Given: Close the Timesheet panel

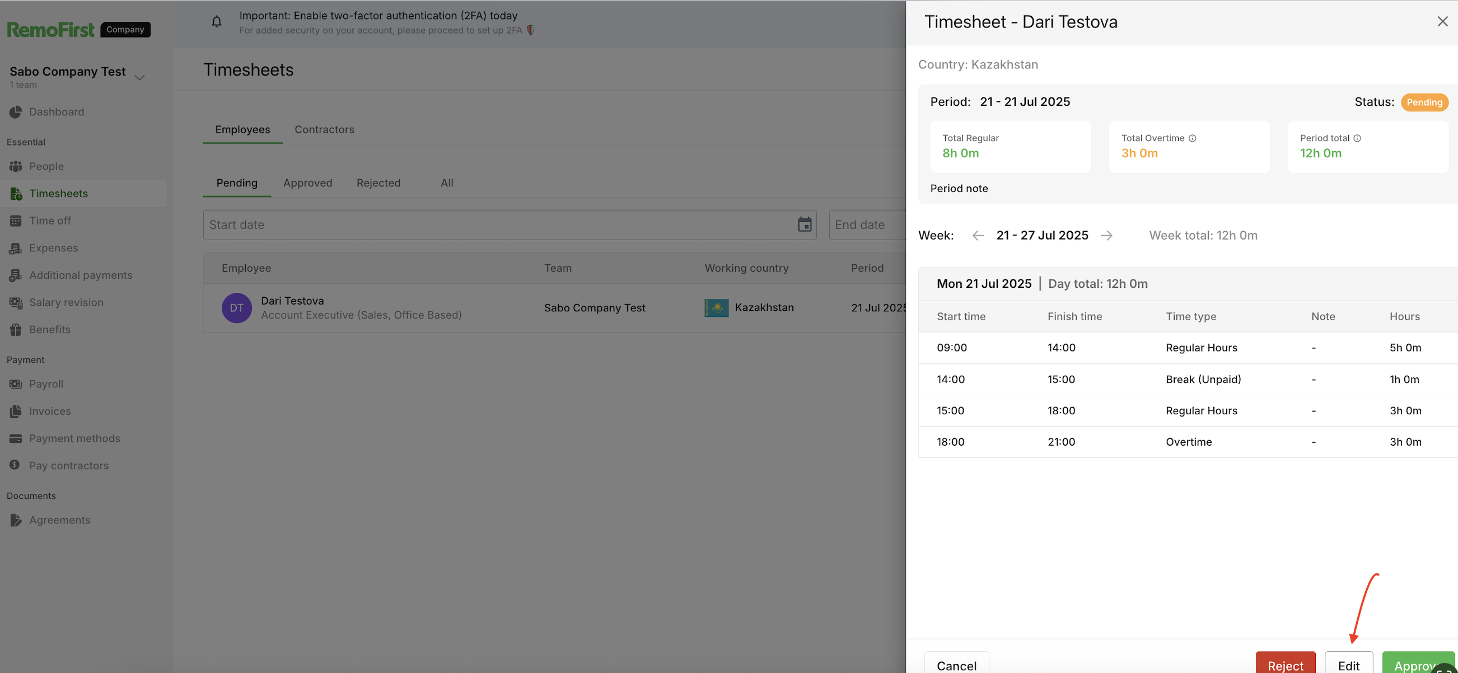Looking at the screenshot, I should [1442, 21].
